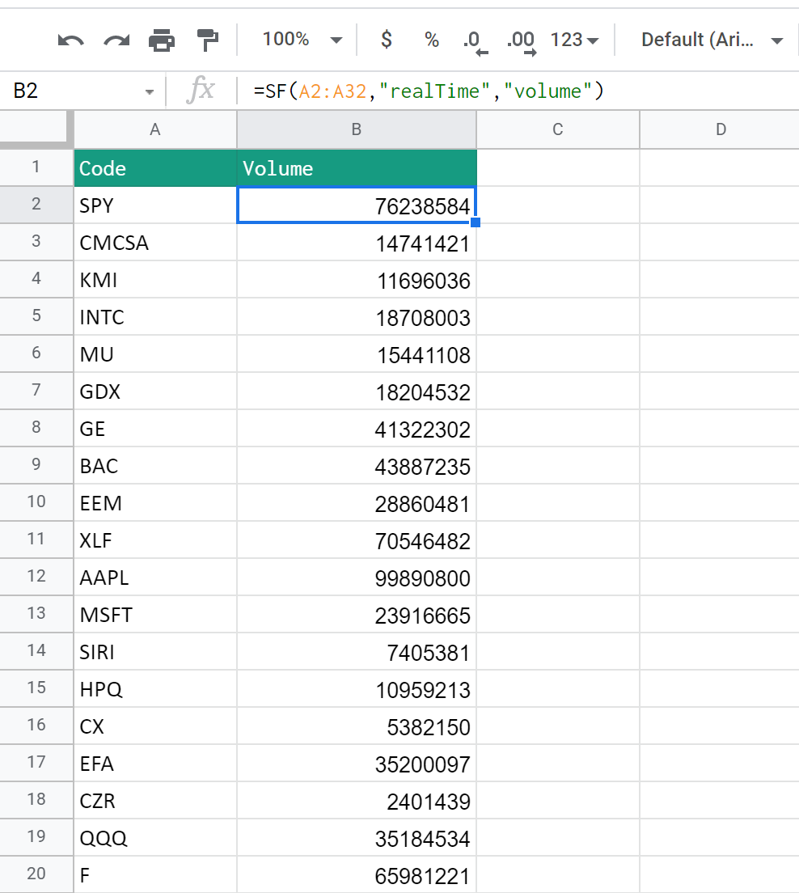Select the CZR cell
The width and height of the screenshot is (799, 893).
click(155, 800)
